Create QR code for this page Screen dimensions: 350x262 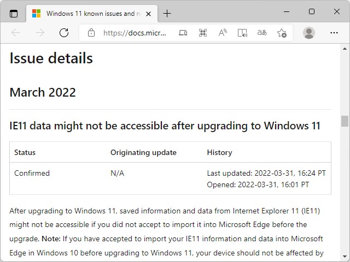tap(203, 33)
